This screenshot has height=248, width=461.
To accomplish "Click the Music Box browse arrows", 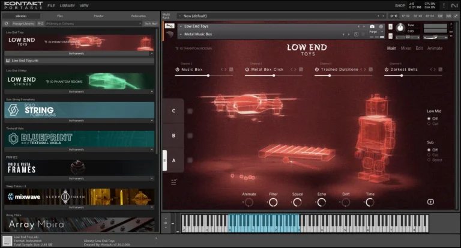I will 224,70.
